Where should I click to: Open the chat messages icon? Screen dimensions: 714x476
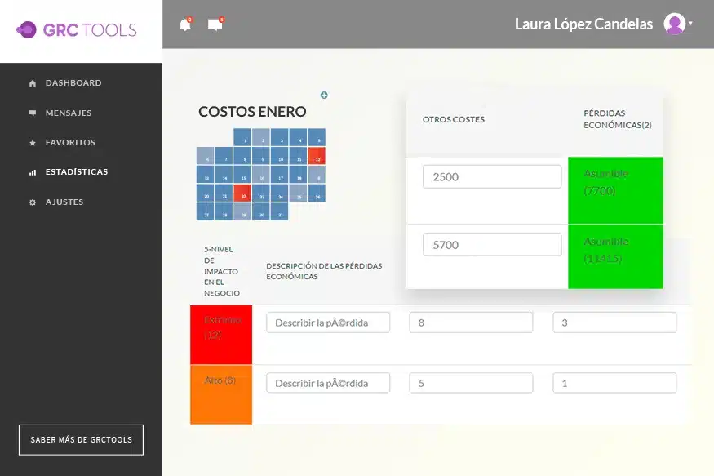click(215, 24)
